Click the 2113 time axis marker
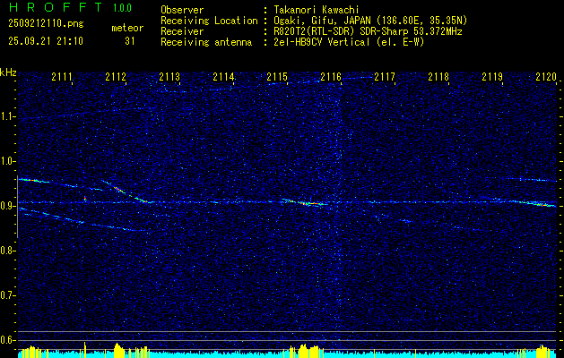Screen dimensions: 564x358 169,77
